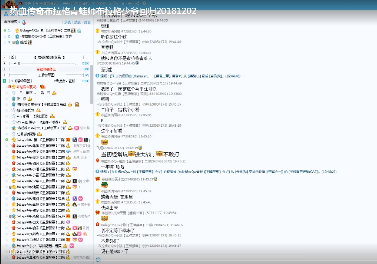The image size is (377, 264).
Task: Click the 放麦 link
Action: point(67,22)
